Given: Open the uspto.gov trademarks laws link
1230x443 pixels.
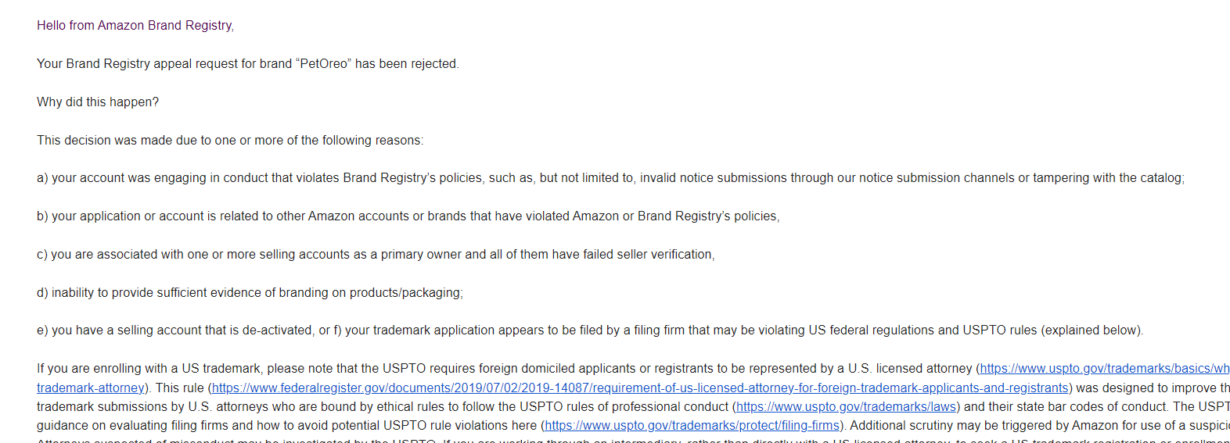Looking at the screenshot, I should pos(846,407).
